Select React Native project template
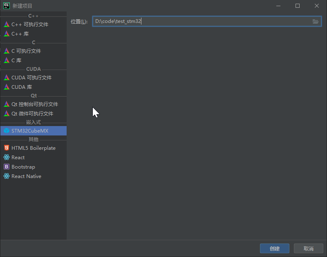The height and width of the screenshot is (257, 327). click(34, 176)
